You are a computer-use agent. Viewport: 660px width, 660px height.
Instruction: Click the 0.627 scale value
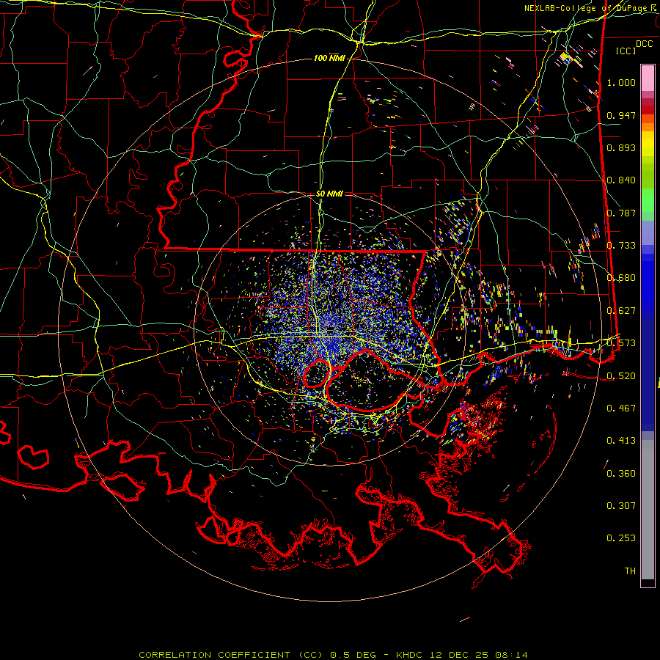click(621, 311)
